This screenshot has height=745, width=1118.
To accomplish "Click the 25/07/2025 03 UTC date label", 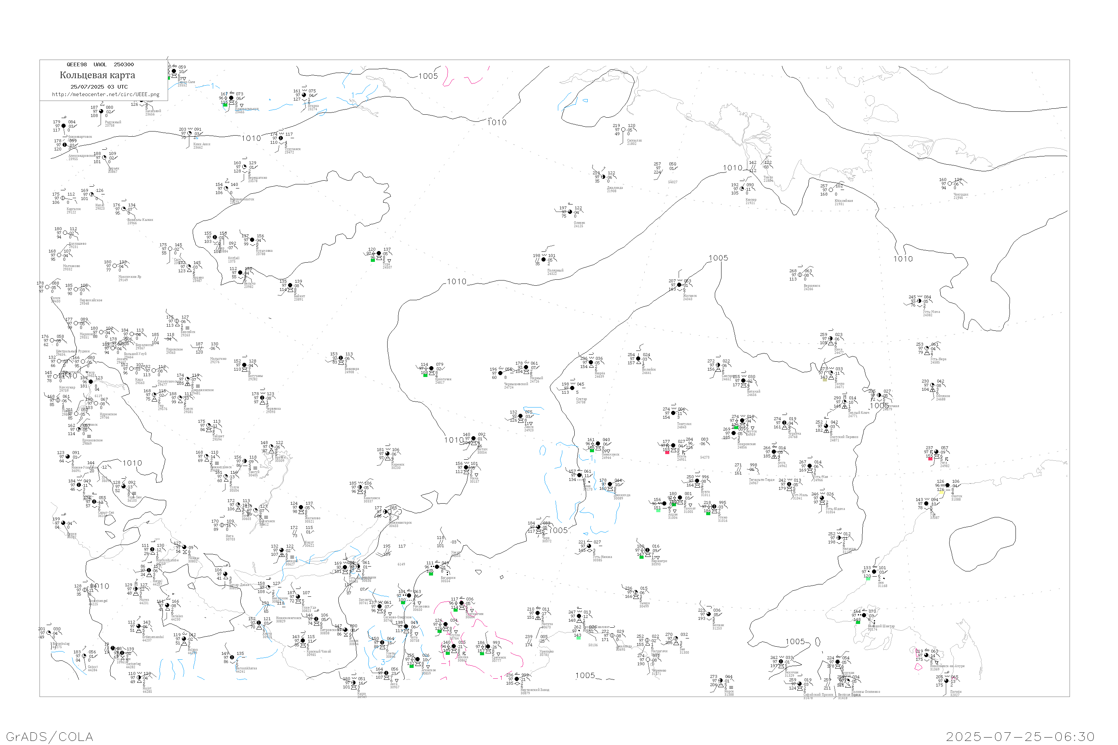I will click(99, 87).
